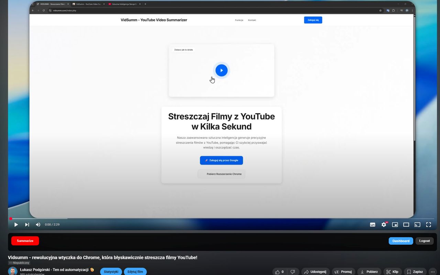Click the Zobacz jak to działa label
The height and width of the screenshot is (275, 440).
point(184,50)
